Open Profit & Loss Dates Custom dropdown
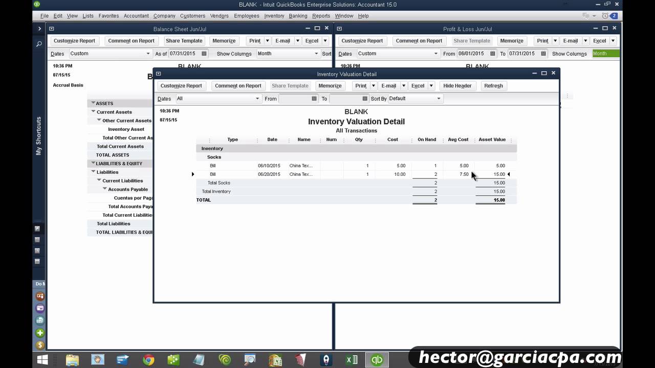Image resolution: width=655 pixels, height=368 pixels. tap(398, 54)
